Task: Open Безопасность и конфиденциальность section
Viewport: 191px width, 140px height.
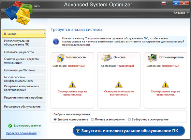Action: 24,79
